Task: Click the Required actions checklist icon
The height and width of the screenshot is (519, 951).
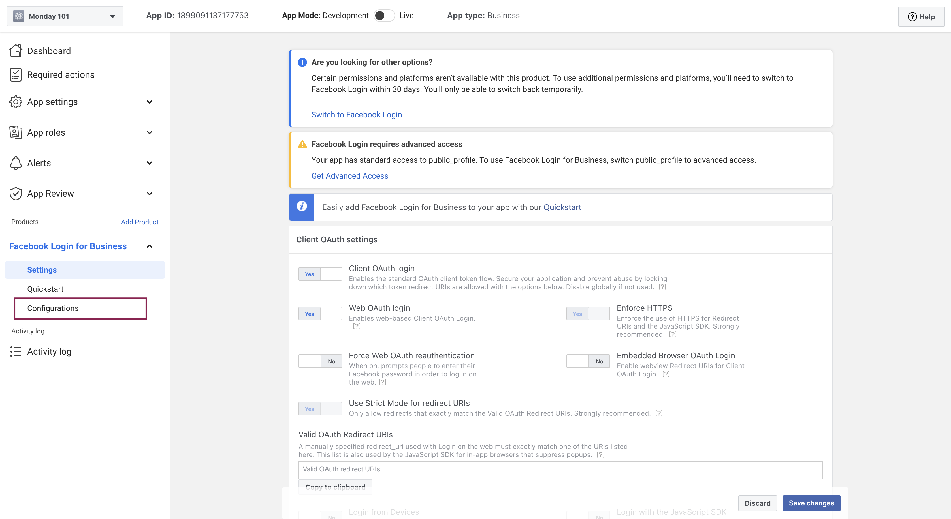Action: (x=16, y=74)
